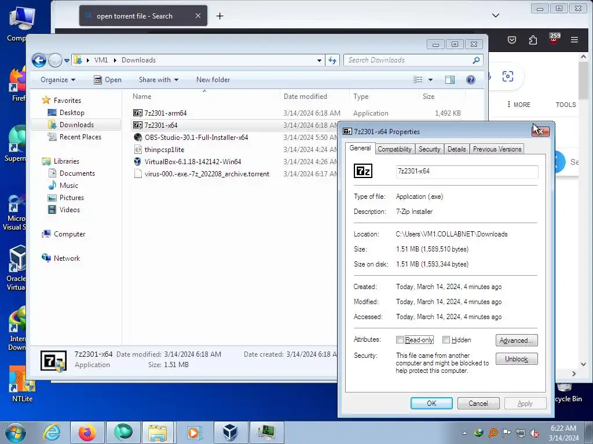The width and height of the screenshot is (593, 444).
Task: Toggle the Read-only checkbox
Action: point(400,340)
